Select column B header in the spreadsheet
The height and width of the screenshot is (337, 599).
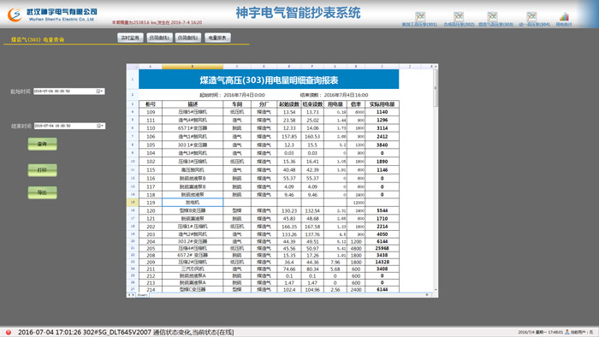[x=193, y=67]
